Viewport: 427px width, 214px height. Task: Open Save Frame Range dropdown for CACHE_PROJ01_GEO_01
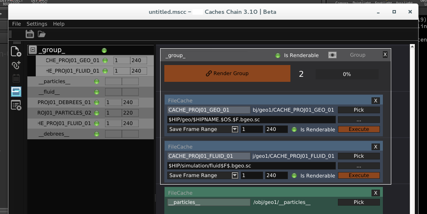tap(235, 129)
